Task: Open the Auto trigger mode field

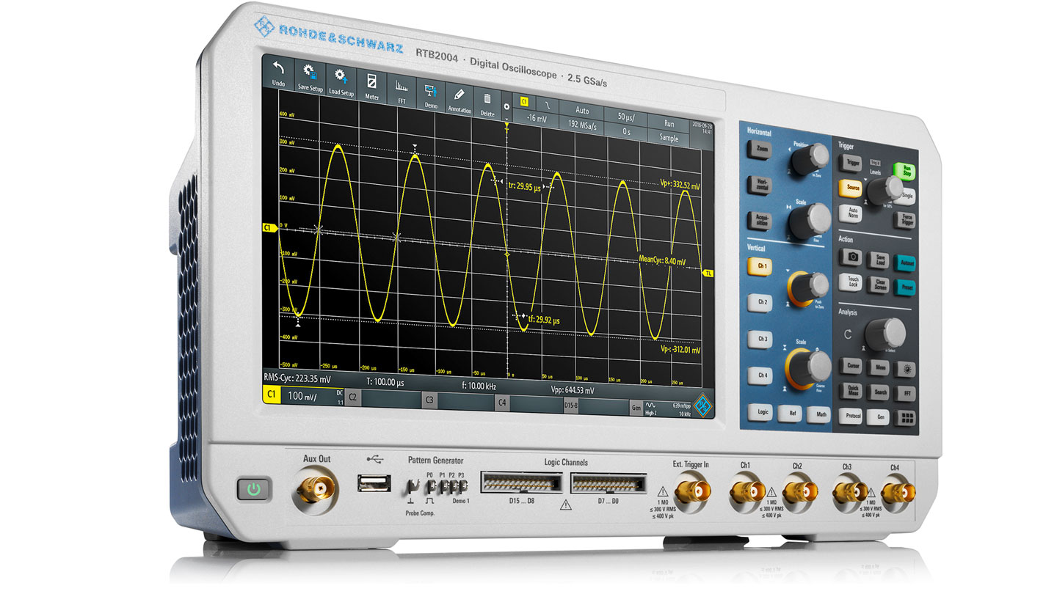Action: [x=581, y=111]
